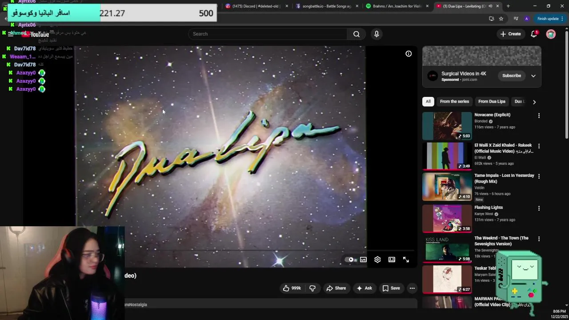
Task: Select the From Dua Lipa chip
Action: coord(492,101)
